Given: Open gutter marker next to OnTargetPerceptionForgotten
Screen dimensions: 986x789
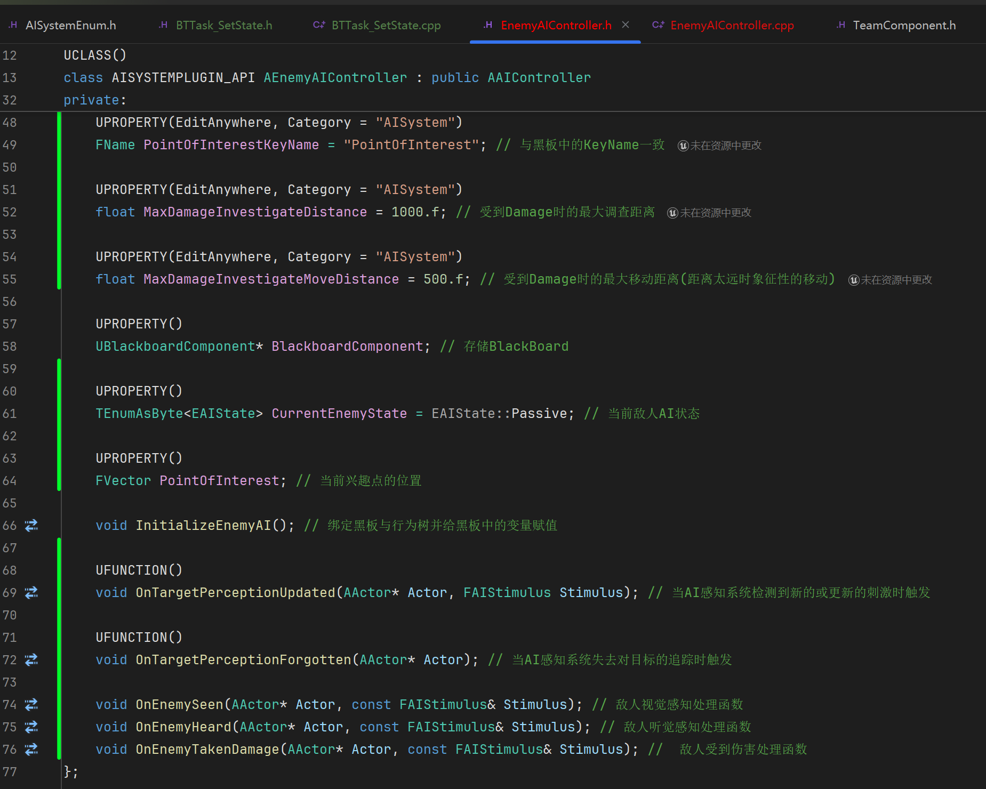Looking at the screenshot, I should pyautogui.click(x=31, y=660).
